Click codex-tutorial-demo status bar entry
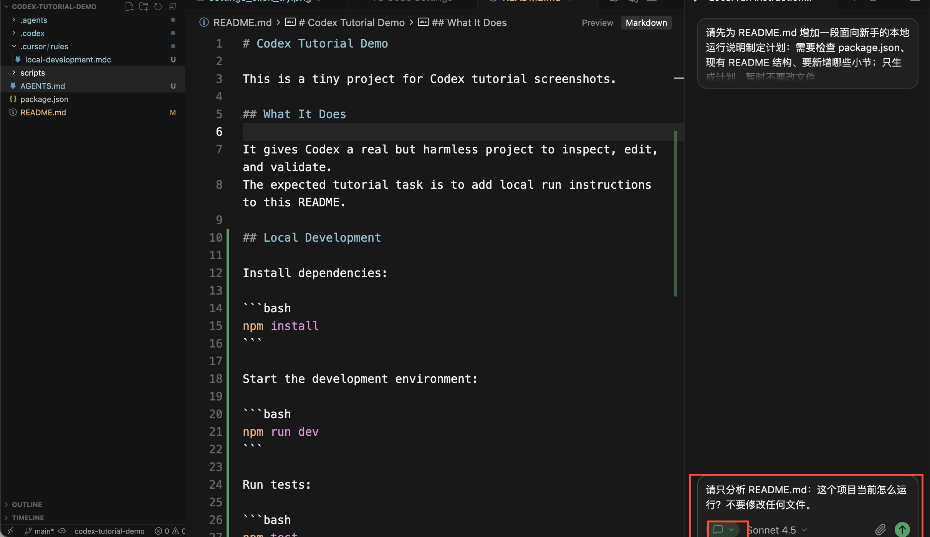Screen dimensions: 930x537 (109, 531)
